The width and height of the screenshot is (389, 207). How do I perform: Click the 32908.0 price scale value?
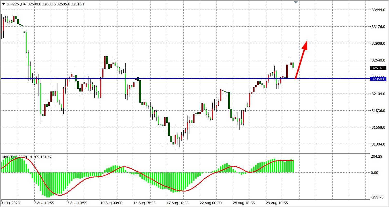[378, 43]
